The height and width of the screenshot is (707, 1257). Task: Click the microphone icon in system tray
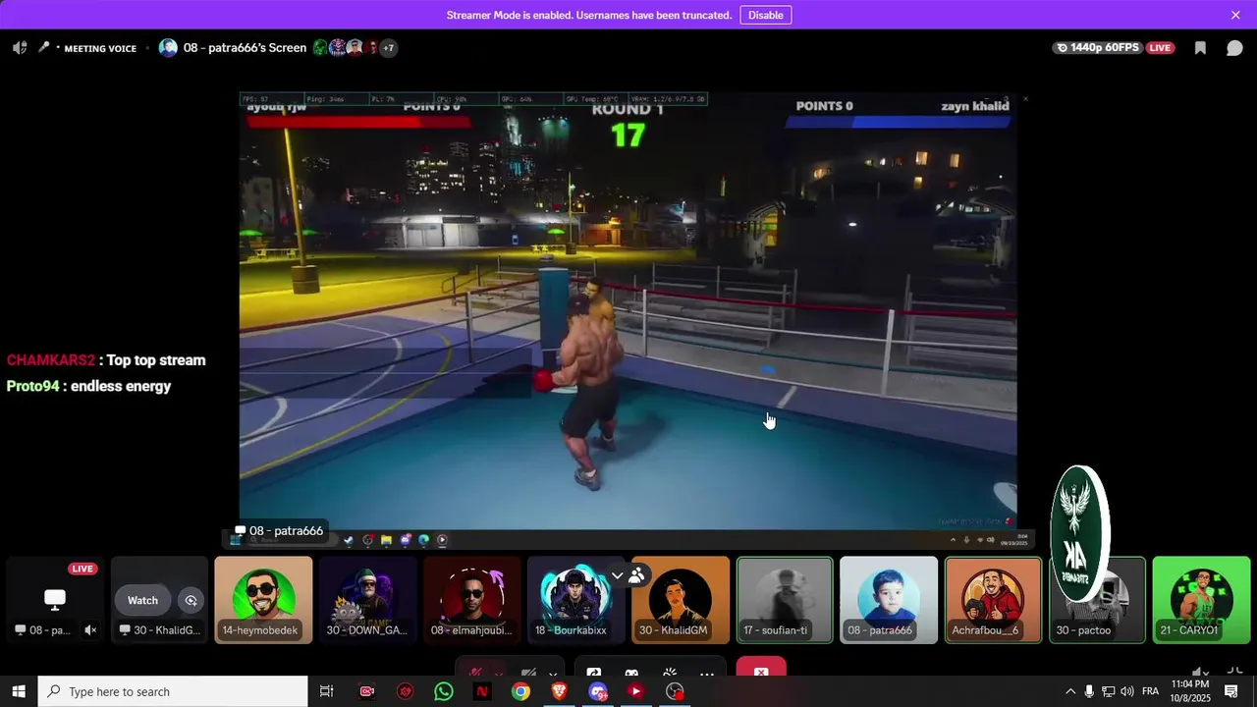tap(1089, 691)
